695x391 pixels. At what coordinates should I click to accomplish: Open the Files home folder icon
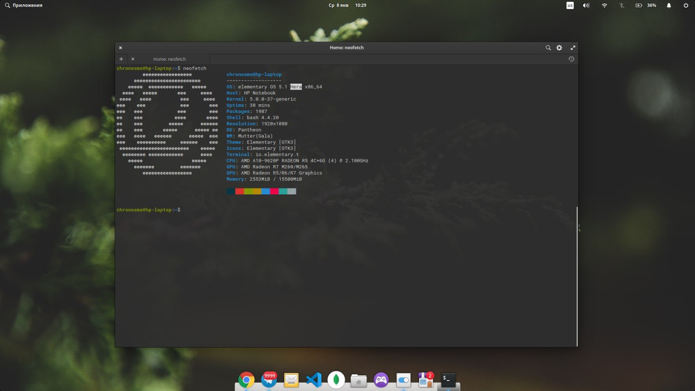358,381
